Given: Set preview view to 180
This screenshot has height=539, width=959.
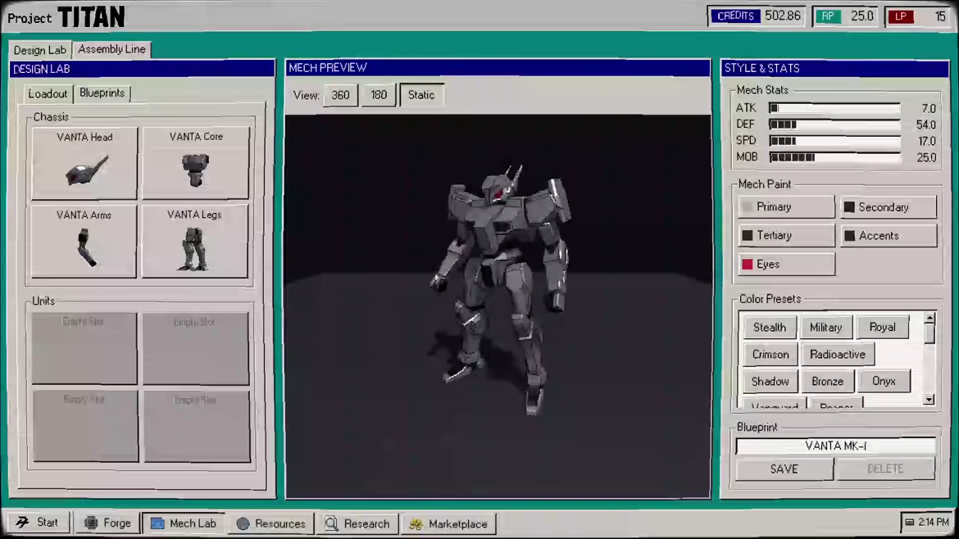Looking at the screenshot, I should [x=379, y=95].
